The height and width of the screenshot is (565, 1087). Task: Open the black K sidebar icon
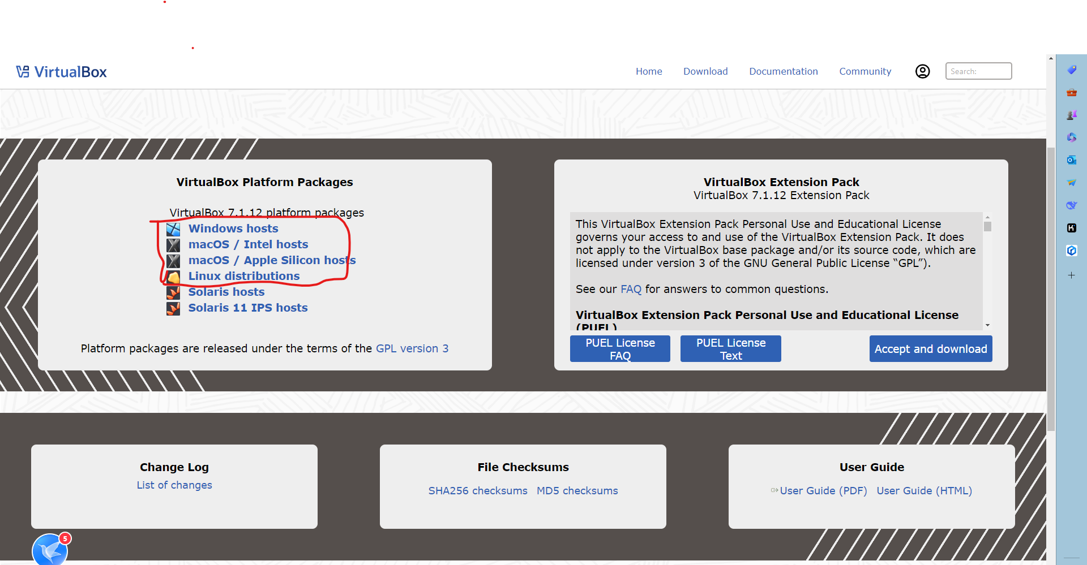pyautogui.click(x=1071, y=228)
